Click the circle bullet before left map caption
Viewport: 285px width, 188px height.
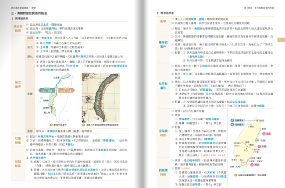[x=51, y=125]
